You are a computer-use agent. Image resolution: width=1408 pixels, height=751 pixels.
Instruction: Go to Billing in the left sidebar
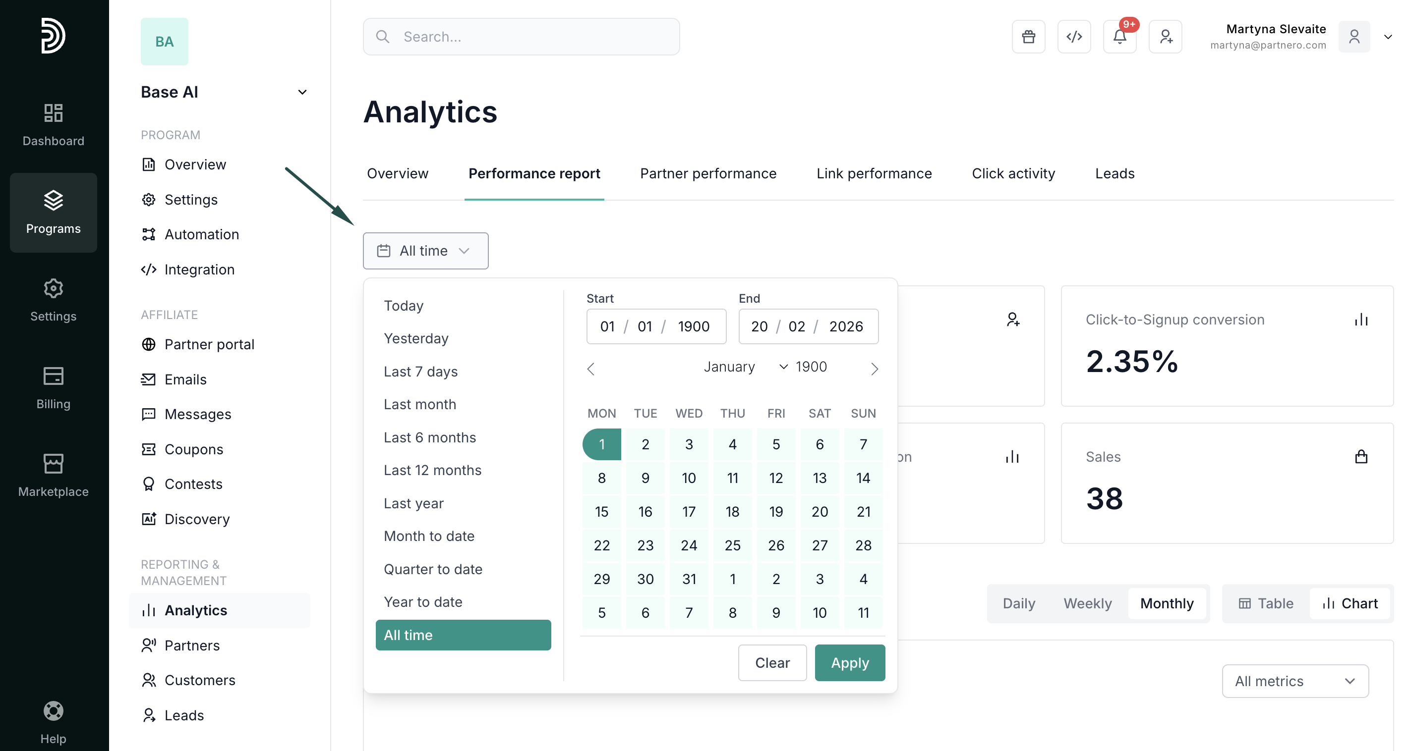click(53, 387)
